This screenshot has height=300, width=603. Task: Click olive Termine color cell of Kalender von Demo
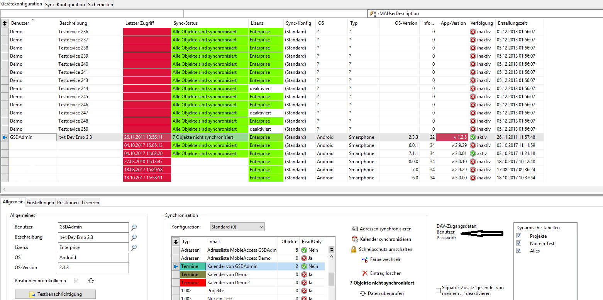tap(192, 274)
